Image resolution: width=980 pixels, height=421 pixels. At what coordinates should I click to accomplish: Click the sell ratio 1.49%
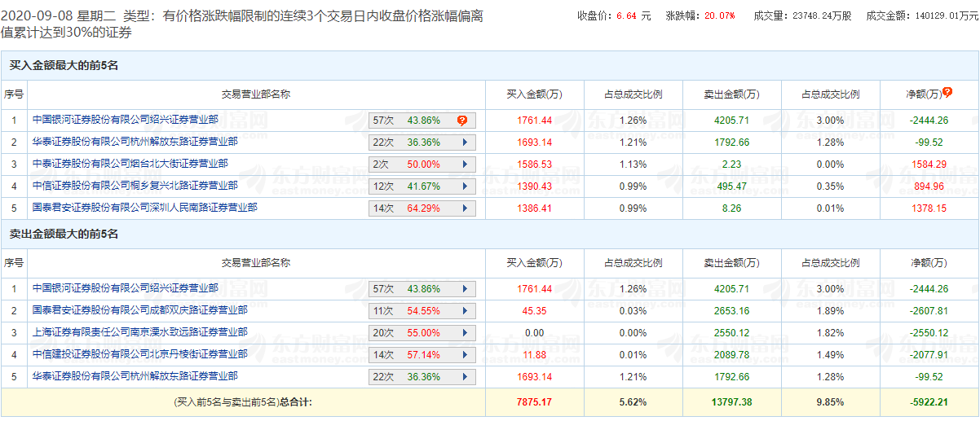tap(830, 355)
